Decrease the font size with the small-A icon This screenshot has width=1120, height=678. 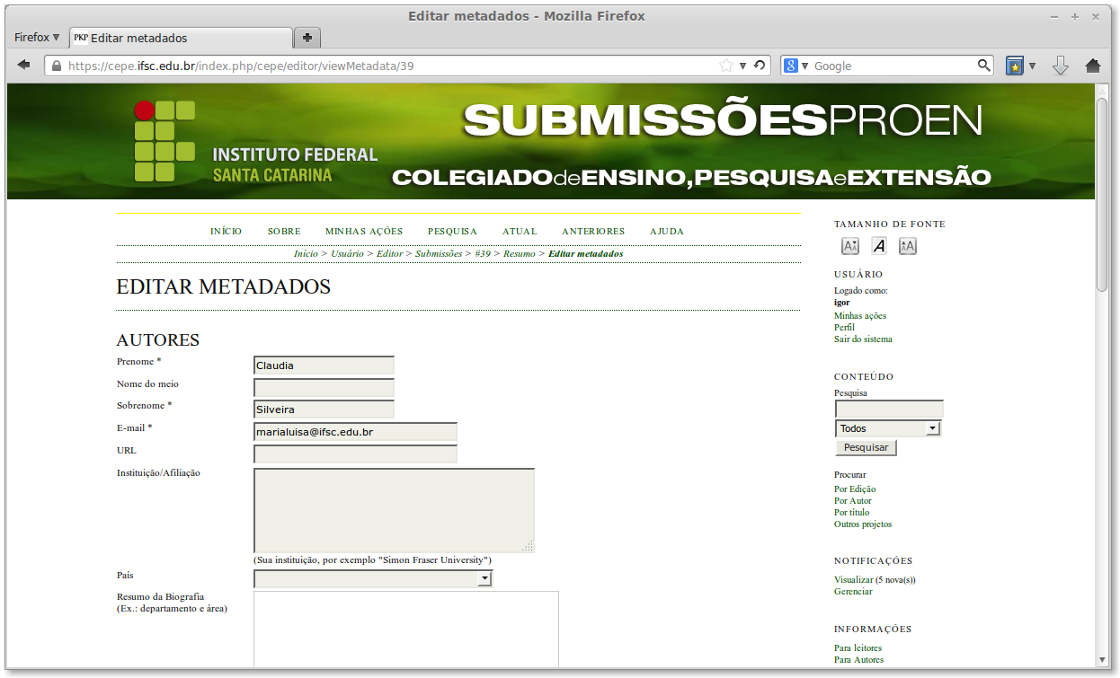point(849,245)
